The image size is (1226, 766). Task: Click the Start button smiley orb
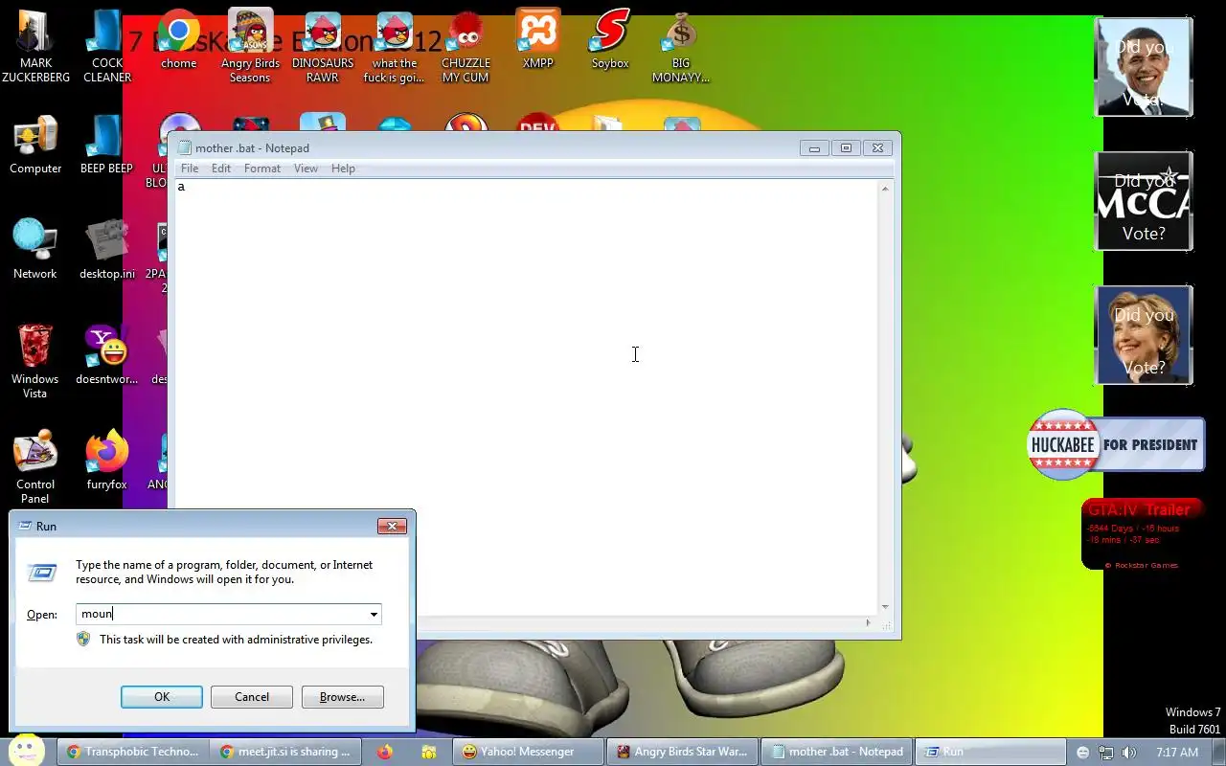click(27, 750)
